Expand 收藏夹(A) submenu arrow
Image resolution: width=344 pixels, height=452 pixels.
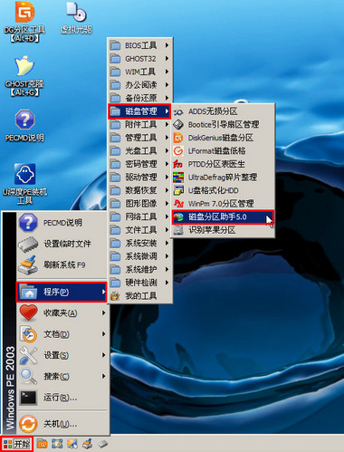[x=103, y=313]
